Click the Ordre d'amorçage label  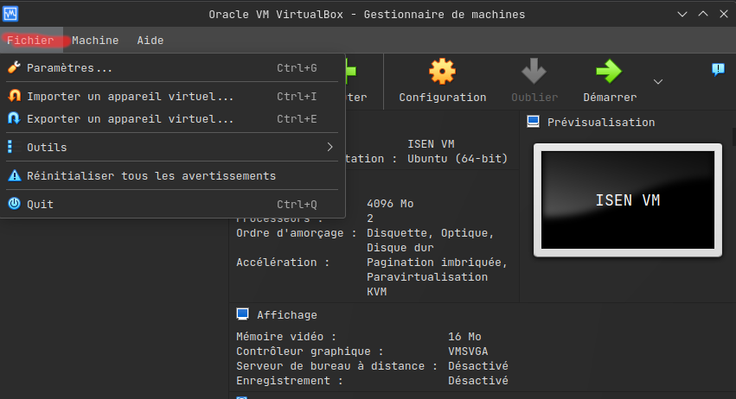click(x=296, y=233)
